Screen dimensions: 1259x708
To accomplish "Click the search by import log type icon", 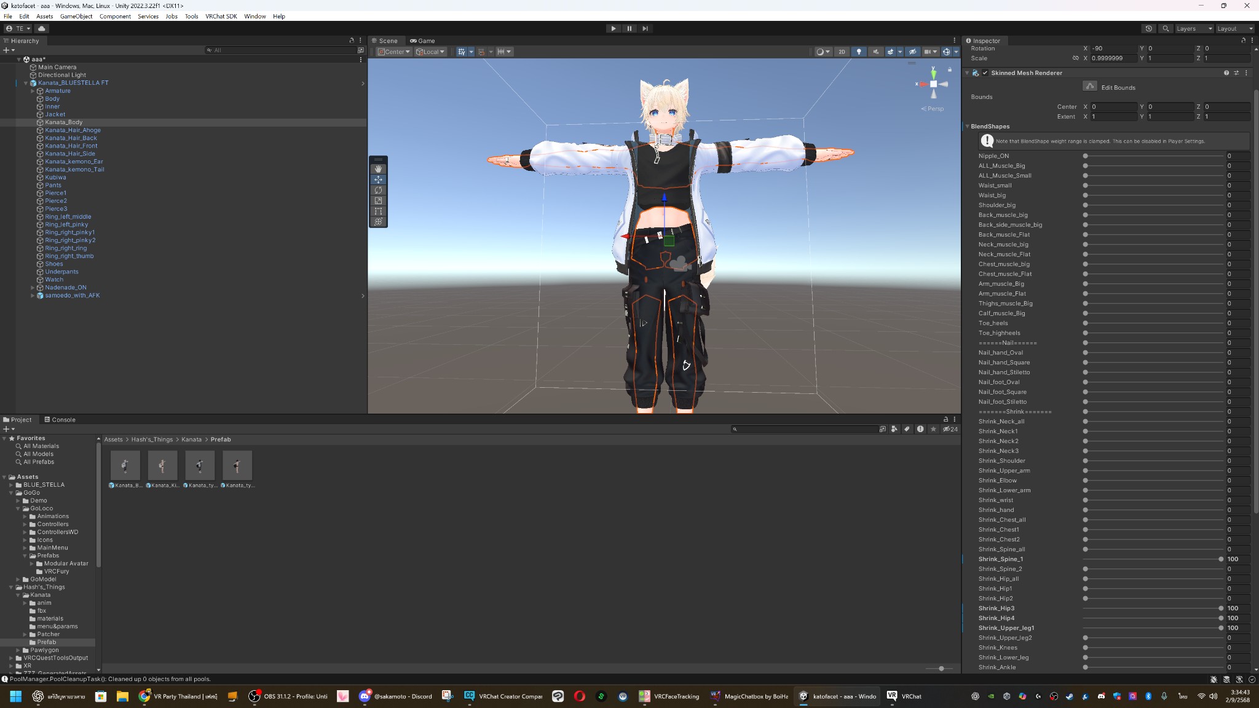I will click(920, 429).
